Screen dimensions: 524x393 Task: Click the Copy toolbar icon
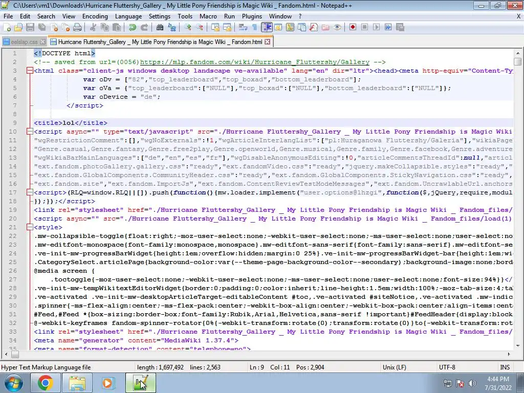click(x=104, y=28)
